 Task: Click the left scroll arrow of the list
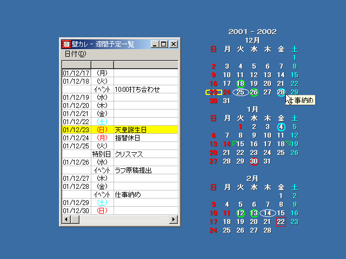(66, 220)
